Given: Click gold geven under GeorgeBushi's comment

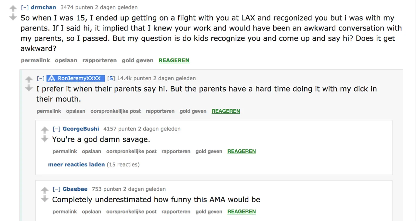Looking at the screenshot, I should tap(209, 151).
